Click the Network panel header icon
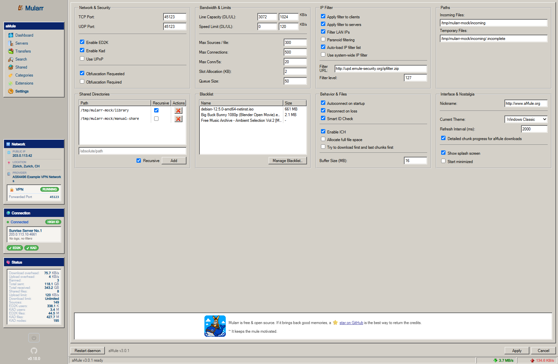 (8, 144)
